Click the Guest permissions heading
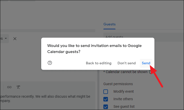Image resolution: width=184 pixels, height=110 pixels. 118,84
